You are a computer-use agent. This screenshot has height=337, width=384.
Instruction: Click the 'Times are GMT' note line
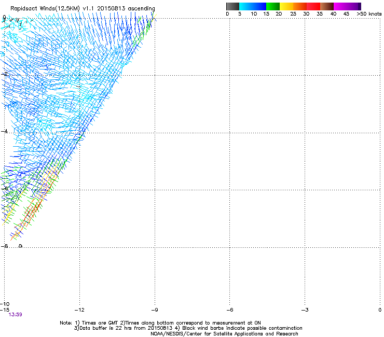[x=160, y=323]
